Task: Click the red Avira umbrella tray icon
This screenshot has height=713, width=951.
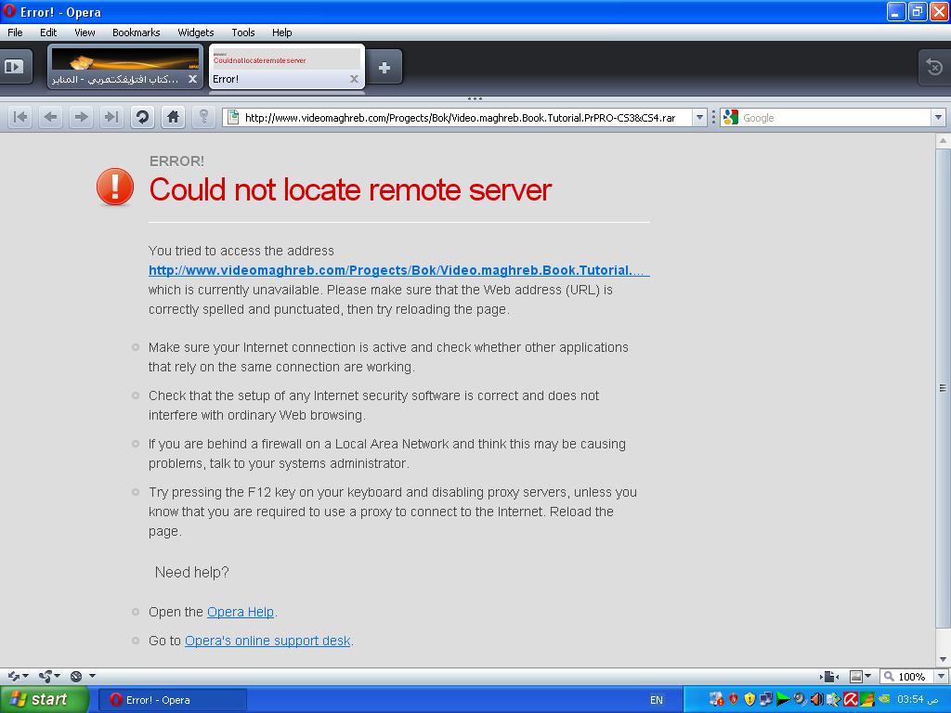Action: 851,700
